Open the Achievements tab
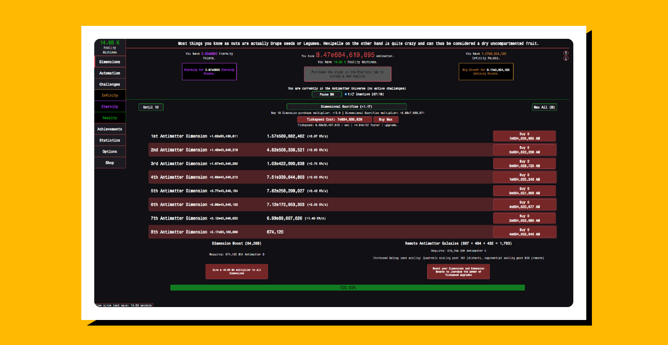 click(110, 129)
